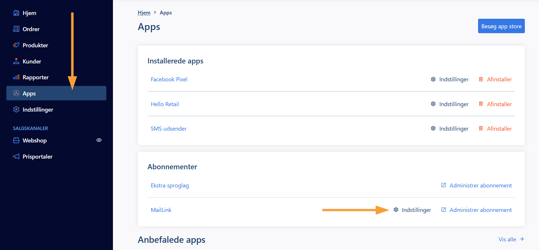
Task: Click the Hjem house icon in sidebar
Action: click(x=16, y=13)
